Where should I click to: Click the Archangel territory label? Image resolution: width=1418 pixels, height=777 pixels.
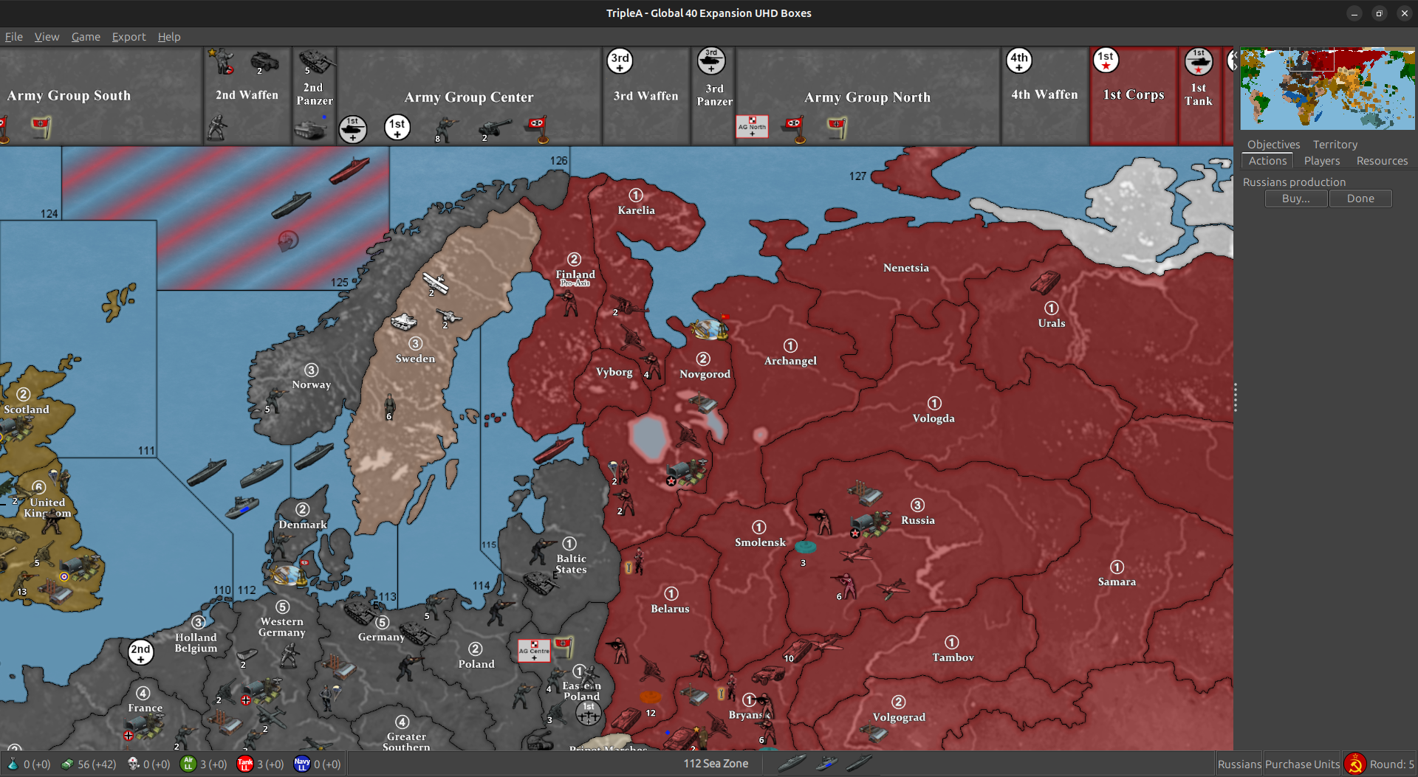point(790,361)
